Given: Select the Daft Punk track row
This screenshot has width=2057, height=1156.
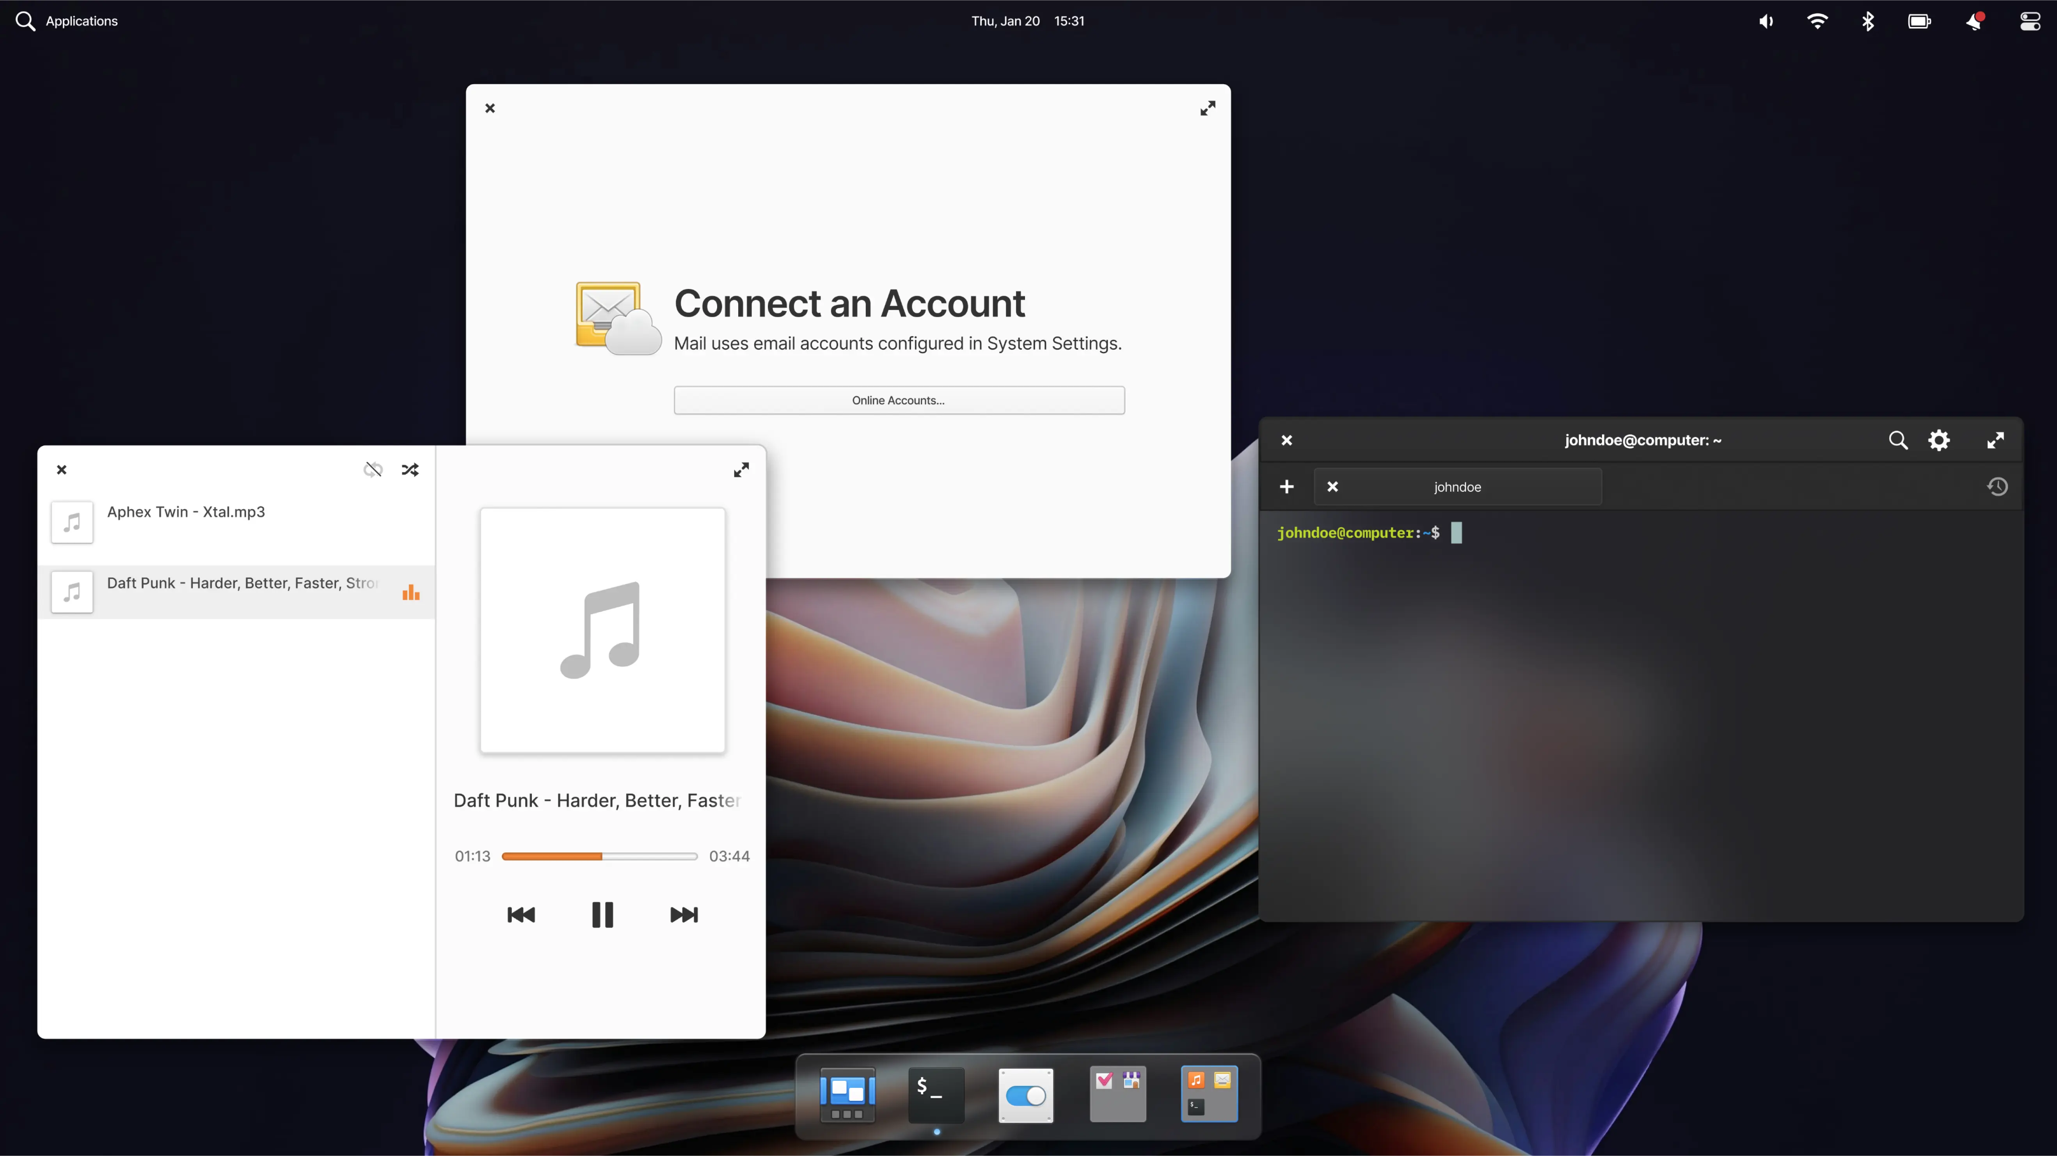Looking at the screenshot, I should click(x=236, y=592).
